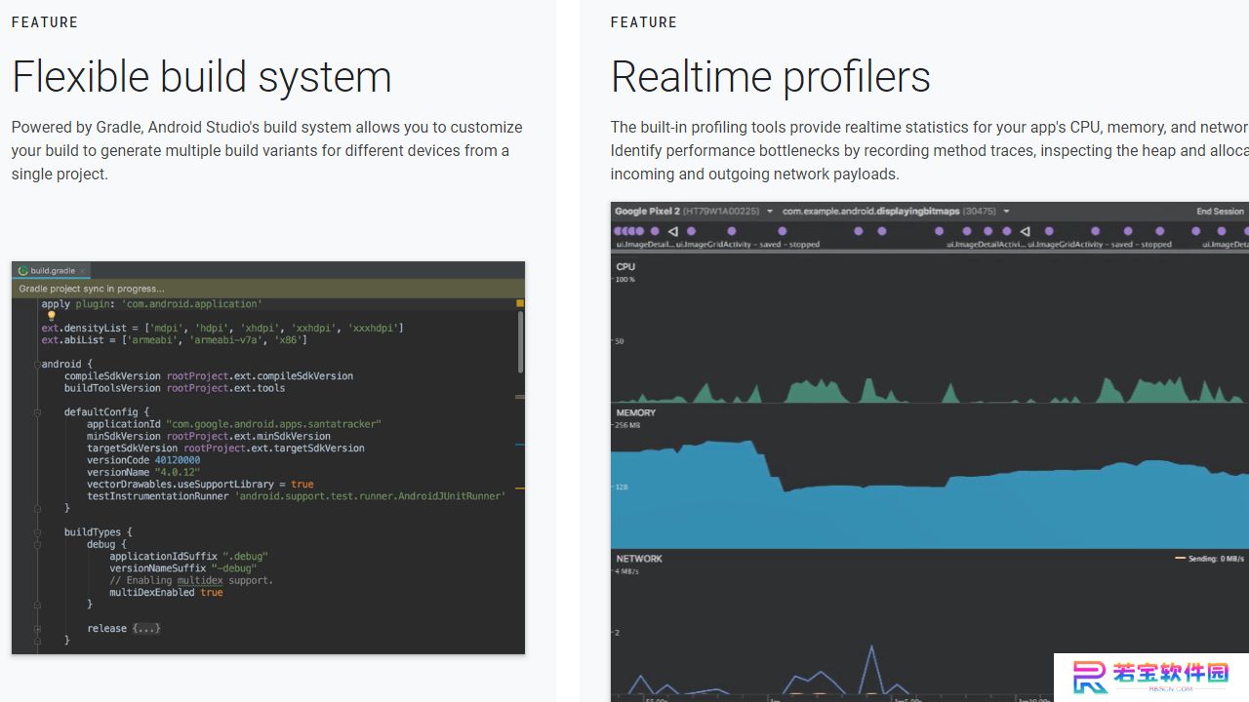
Task: Expand the folded release {...} block marker
Action: pos(37,629)
